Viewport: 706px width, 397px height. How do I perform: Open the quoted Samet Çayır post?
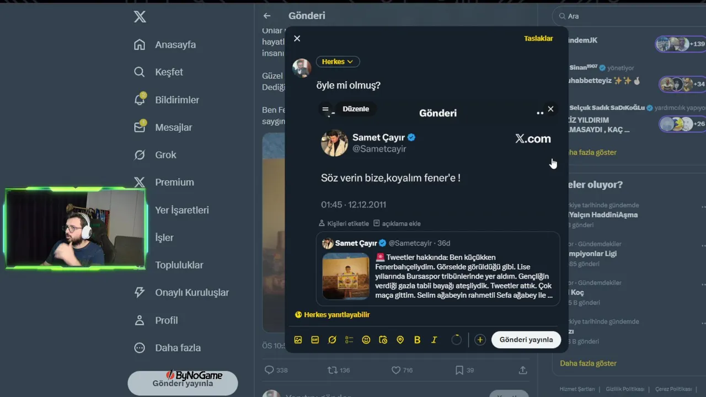(438, 269)
